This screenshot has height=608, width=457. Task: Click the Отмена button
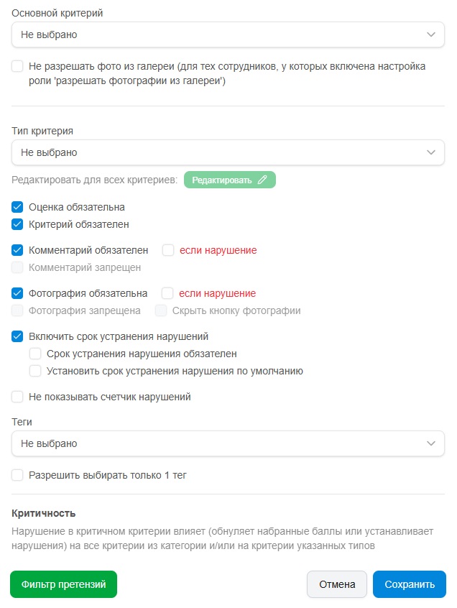[337, 584]
